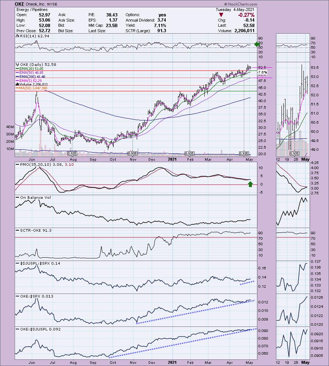The width and height of the screenshot is (329, 366).
Task: Click the High value 53.06
Action: click(44, 20)
